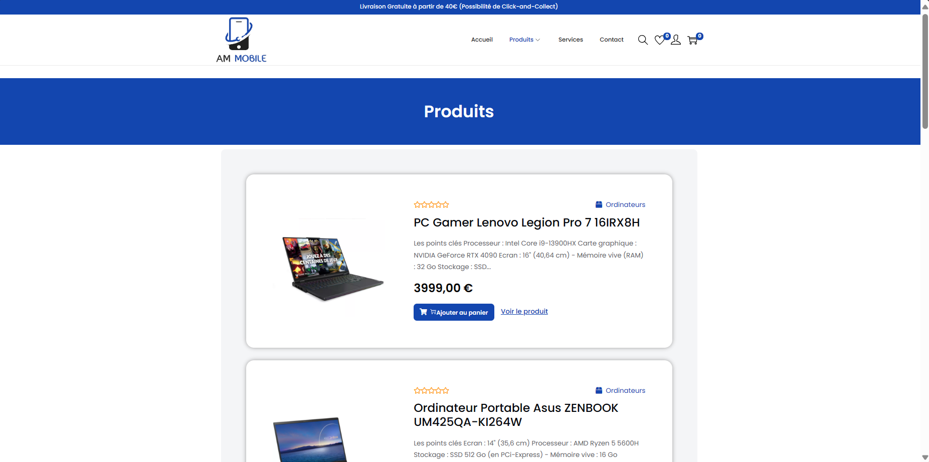
Task: Click the Voir le produit link
Action: pyautogui.click(x=524, y=311)
